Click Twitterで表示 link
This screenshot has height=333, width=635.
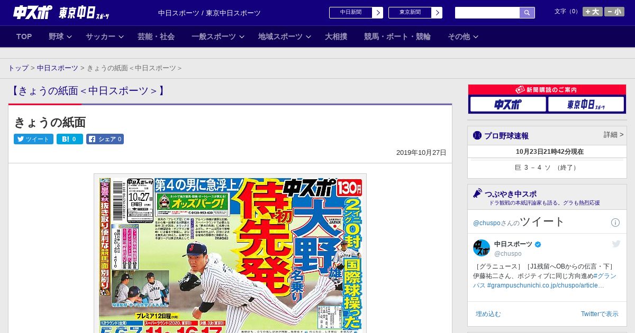point(600,314)
